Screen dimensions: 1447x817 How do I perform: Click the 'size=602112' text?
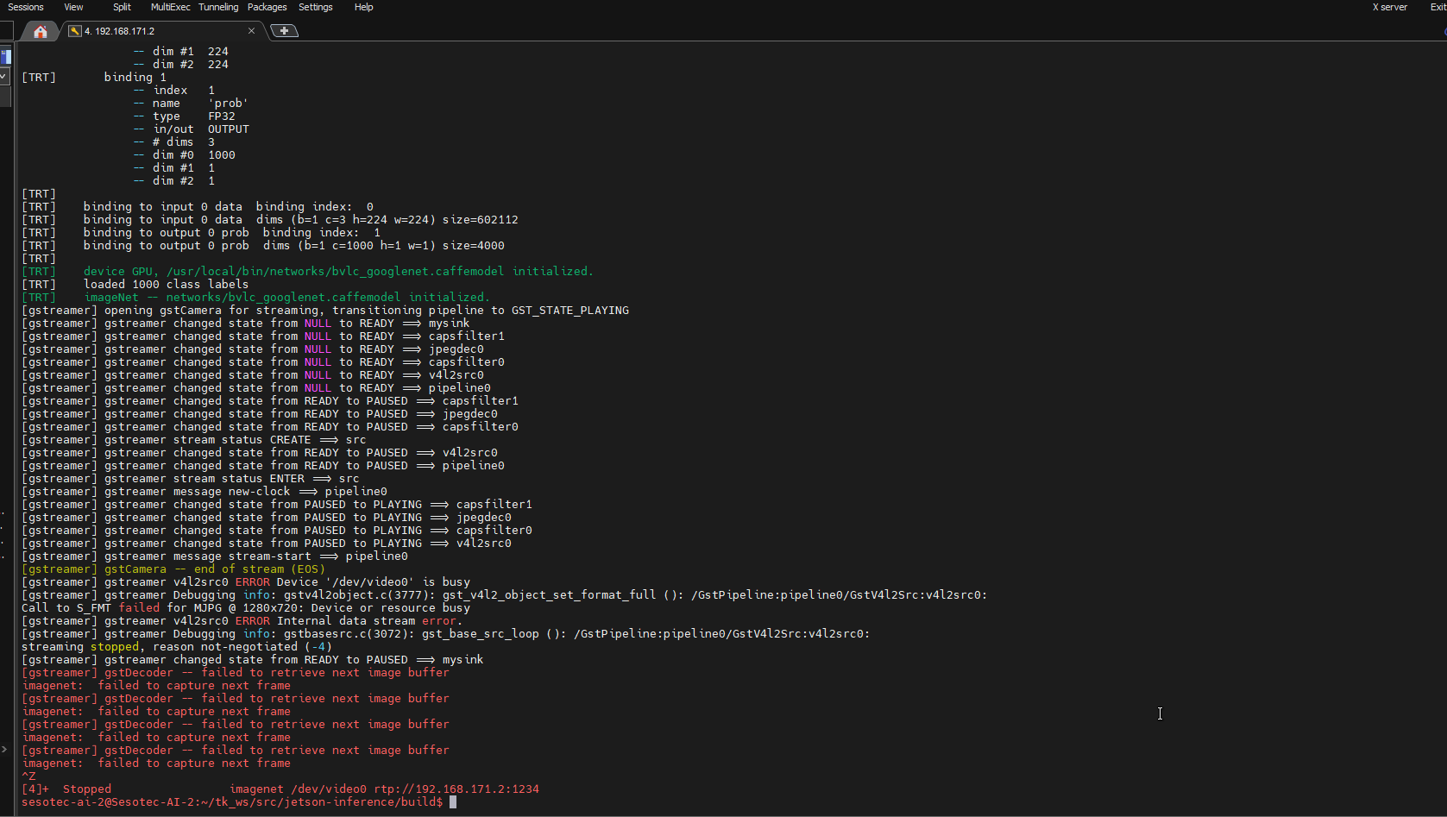[x=481, y=220]
